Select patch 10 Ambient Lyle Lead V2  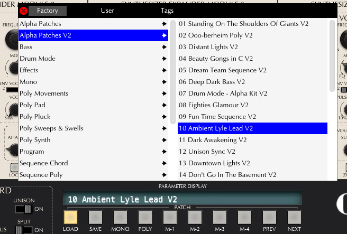point(252,128)
